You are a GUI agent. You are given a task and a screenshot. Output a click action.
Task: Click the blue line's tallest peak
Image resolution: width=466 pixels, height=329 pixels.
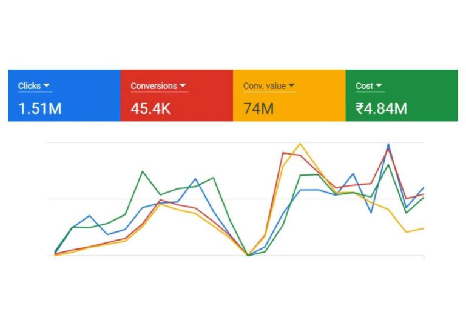pyautogui.click(x=388, y=144)
